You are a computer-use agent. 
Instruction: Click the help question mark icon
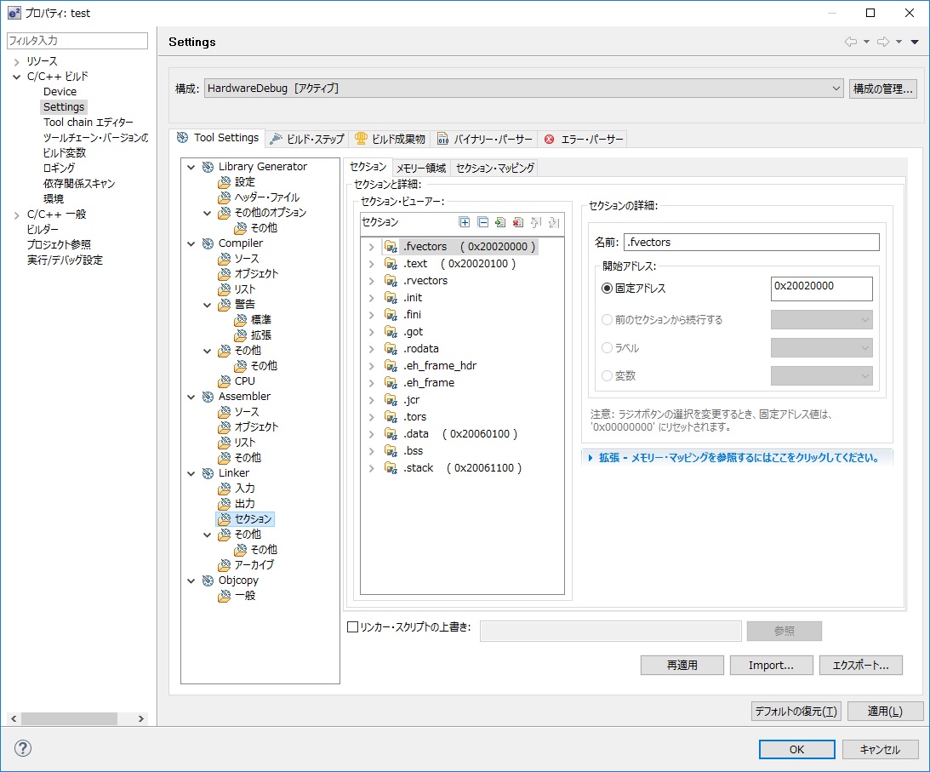click(22, 748)
